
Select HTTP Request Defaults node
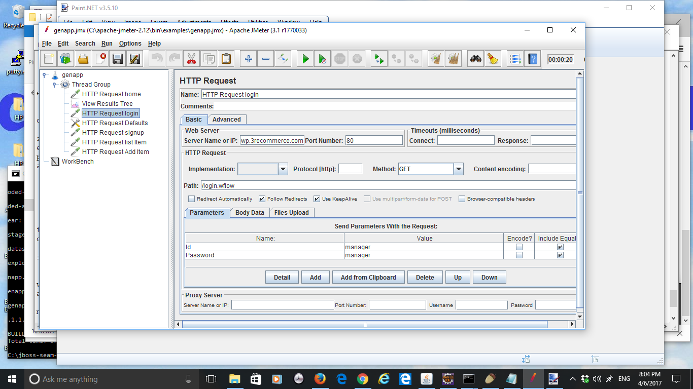115,123
